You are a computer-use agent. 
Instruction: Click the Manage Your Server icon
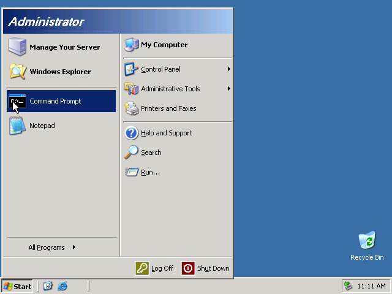point(17,47)
